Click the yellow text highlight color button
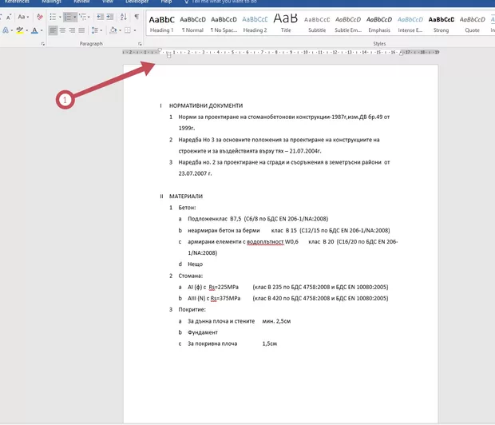Viewport: 495px width, 425px height. [20, 30]
